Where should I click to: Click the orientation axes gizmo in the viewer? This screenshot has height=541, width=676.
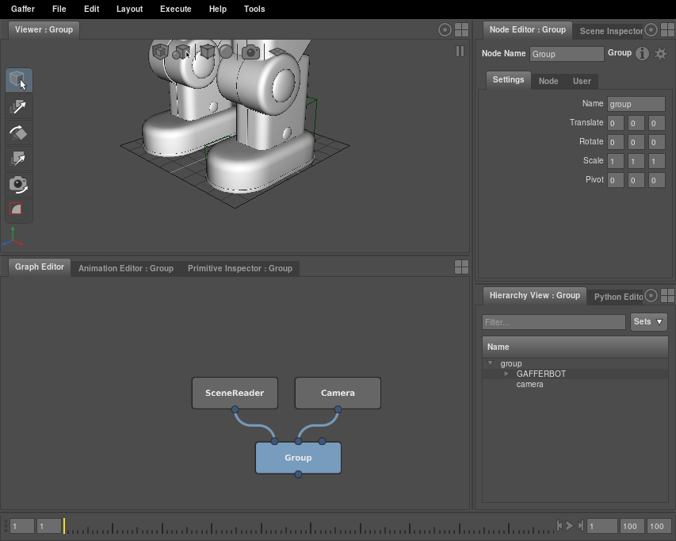[x=13, y=237]
